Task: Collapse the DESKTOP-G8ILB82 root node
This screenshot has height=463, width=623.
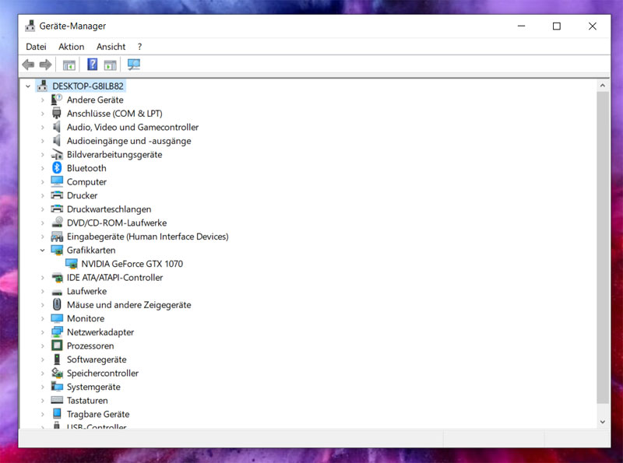Action: [x=28, y=86]
